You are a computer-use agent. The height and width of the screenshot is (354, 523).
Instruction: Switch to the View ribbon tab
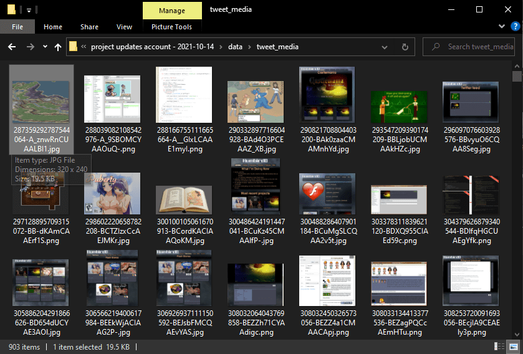(x=124, y=27)
